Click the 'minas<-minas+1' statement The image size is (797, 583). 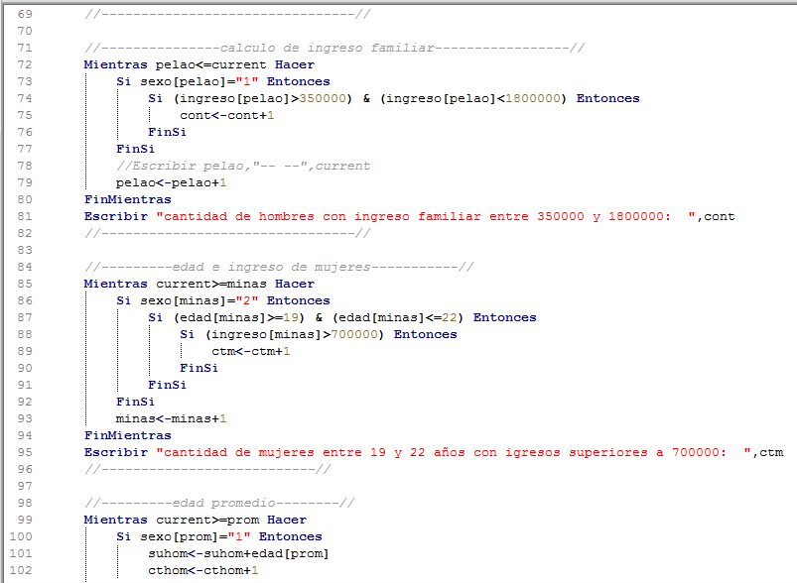pos(172,418)
